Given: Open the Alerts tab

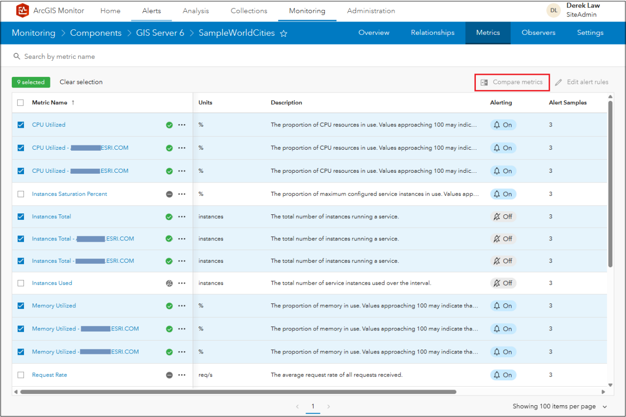Looking at the screenshot, I should point(152,11).
